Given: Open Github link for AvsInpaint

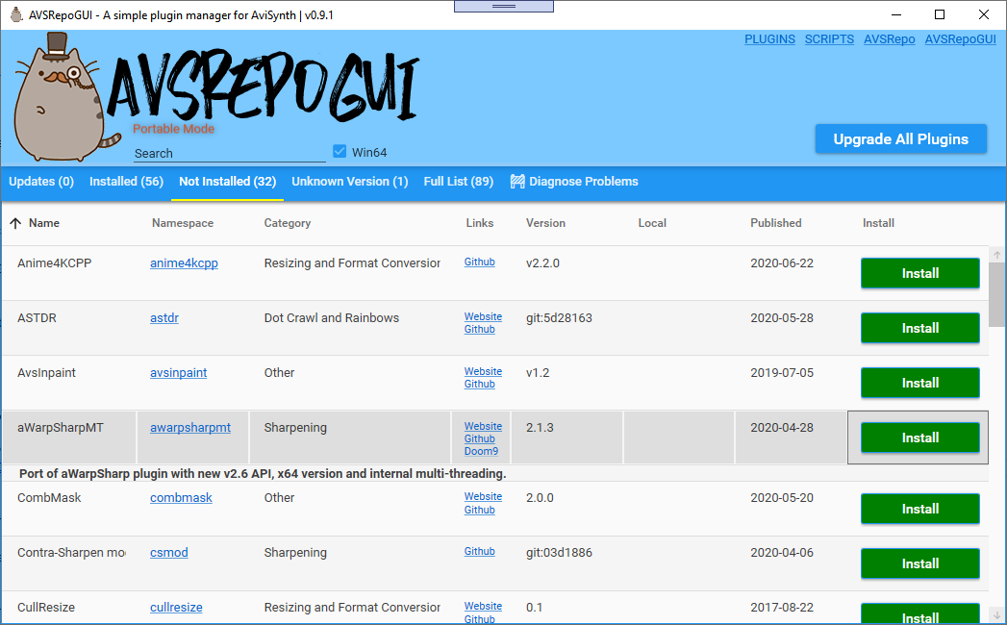Looking at the screenshot, I should coord(480,384).
